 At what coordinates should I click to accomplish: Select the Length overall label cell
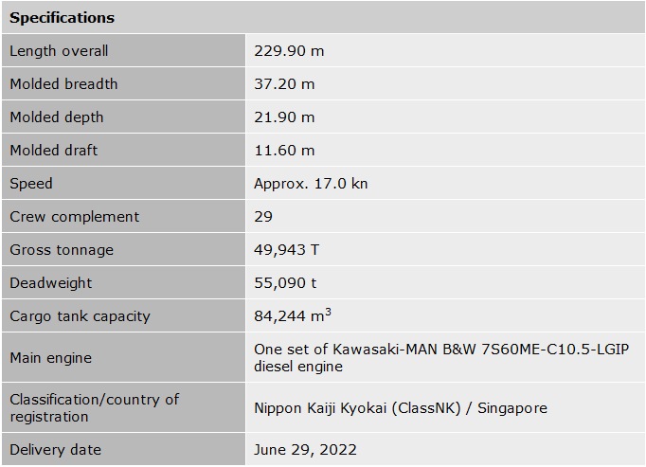tap(59, 51)
